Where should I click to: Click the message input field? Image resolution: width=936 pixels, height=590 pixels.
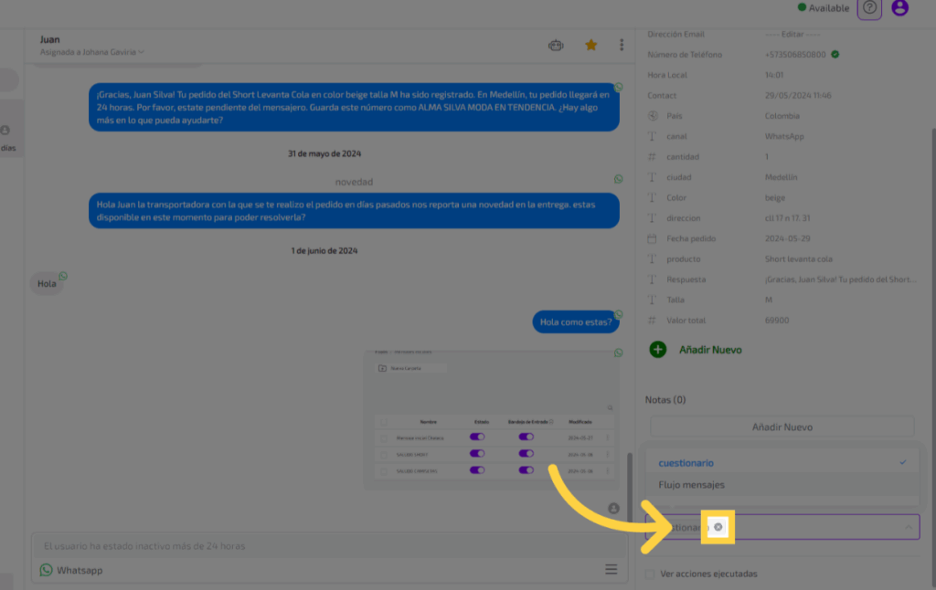pyautogui.click(x=320, y=546)
